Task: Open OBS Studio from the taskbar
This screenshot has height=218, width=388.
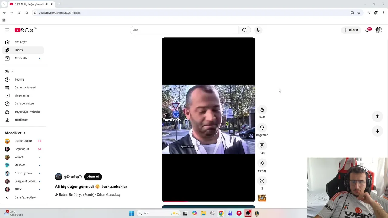Action: [x=248, y=213]
